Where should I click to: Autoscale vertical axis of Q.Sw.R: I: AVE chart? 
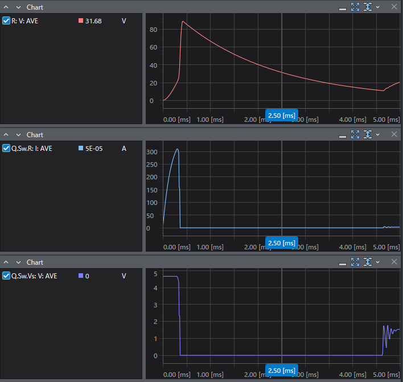[368, 134]
